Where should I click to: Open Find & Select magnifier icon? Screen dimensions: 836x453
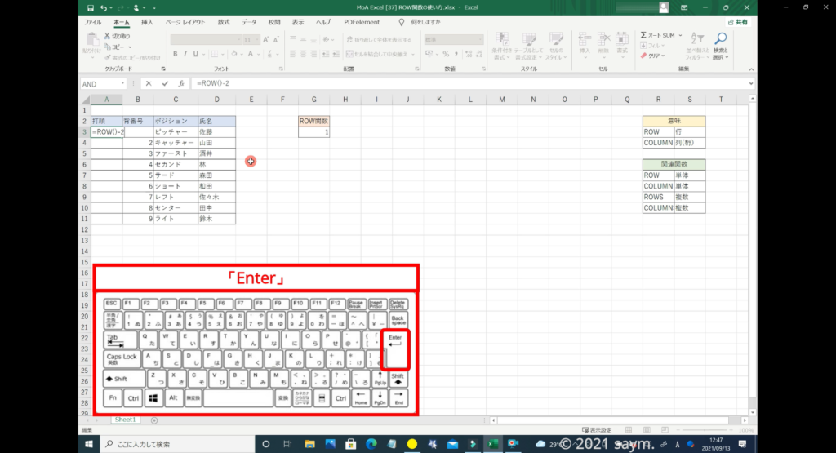[720, 39]
